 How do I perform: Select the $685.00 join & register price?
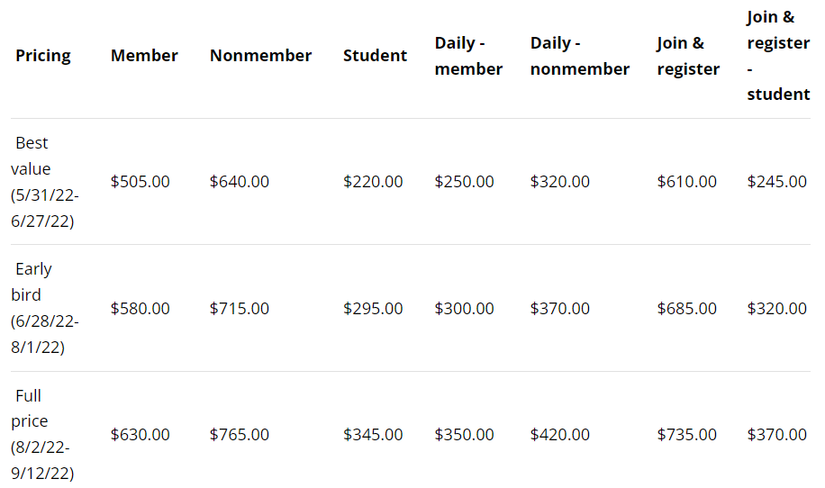686,309
